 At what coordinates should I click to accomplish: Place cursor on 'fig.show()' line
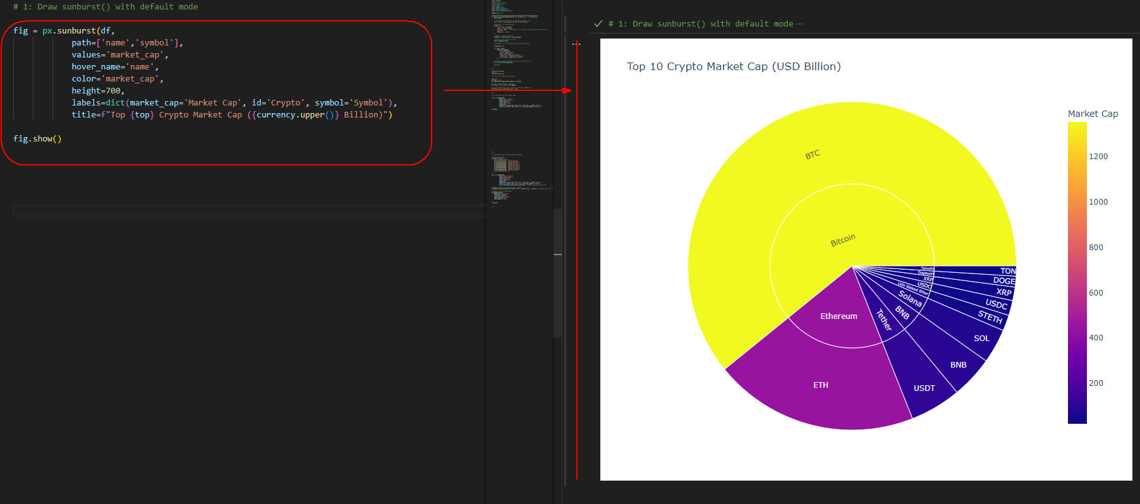pyautogui.click(x=37, y=139)
